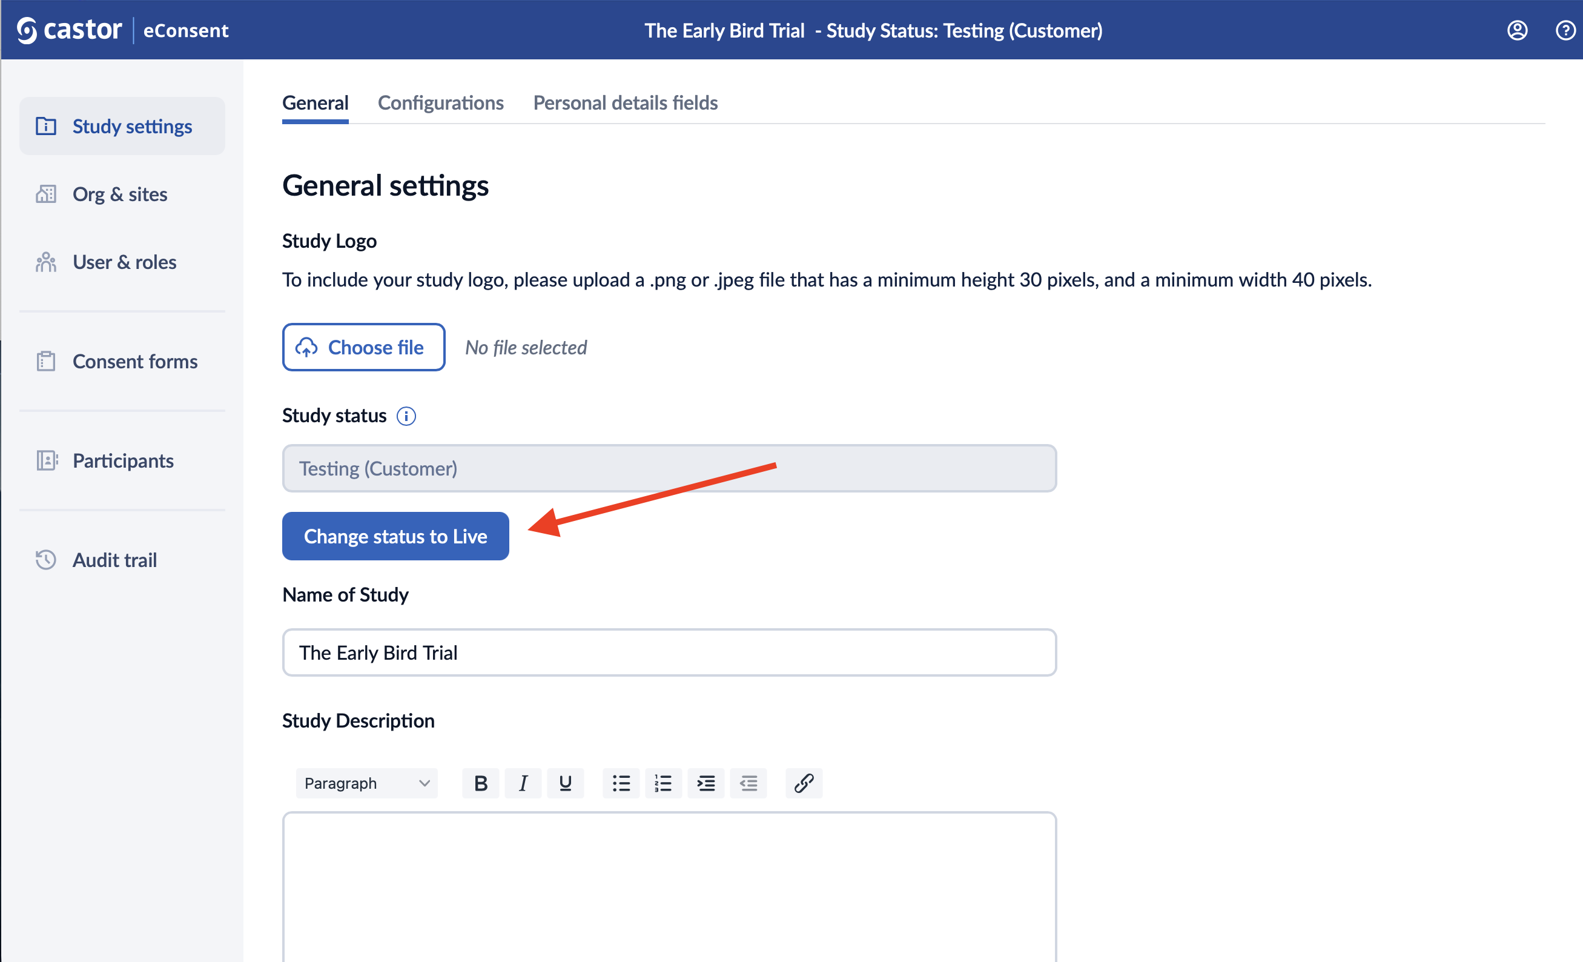Screen dimensions: 1583x962
Task: Decrease indent in description editor
Action: (x=749, y=783)
